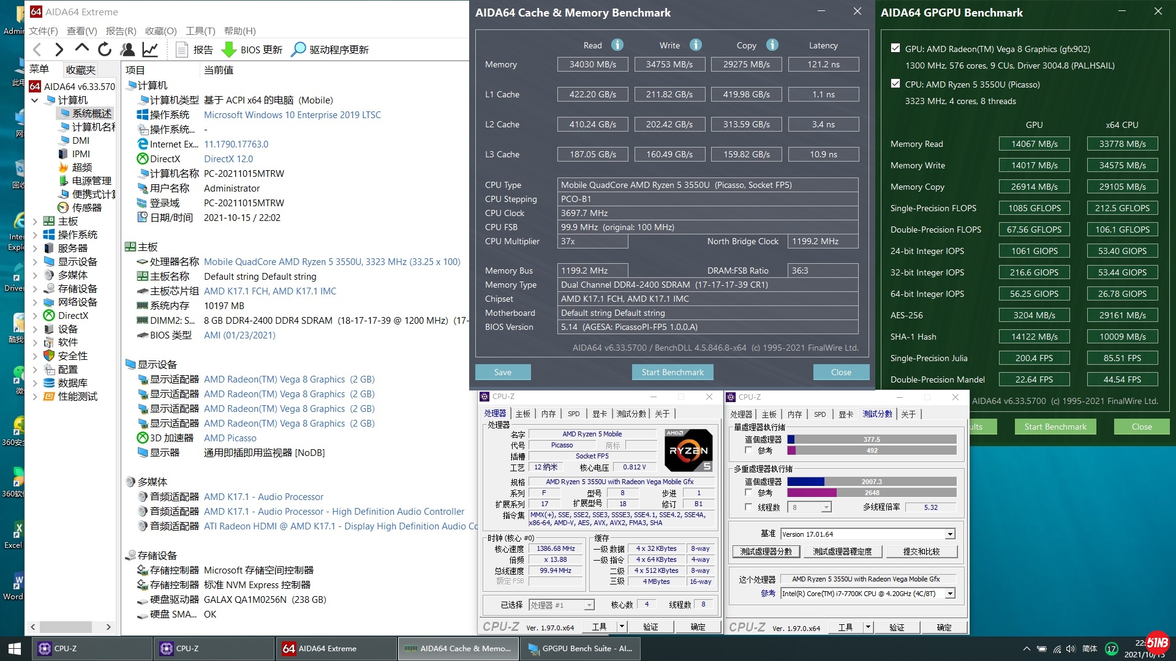1176x661 pixels.
Task: Open BIOS 更新 download icon
Action: (x=229, y=50)
